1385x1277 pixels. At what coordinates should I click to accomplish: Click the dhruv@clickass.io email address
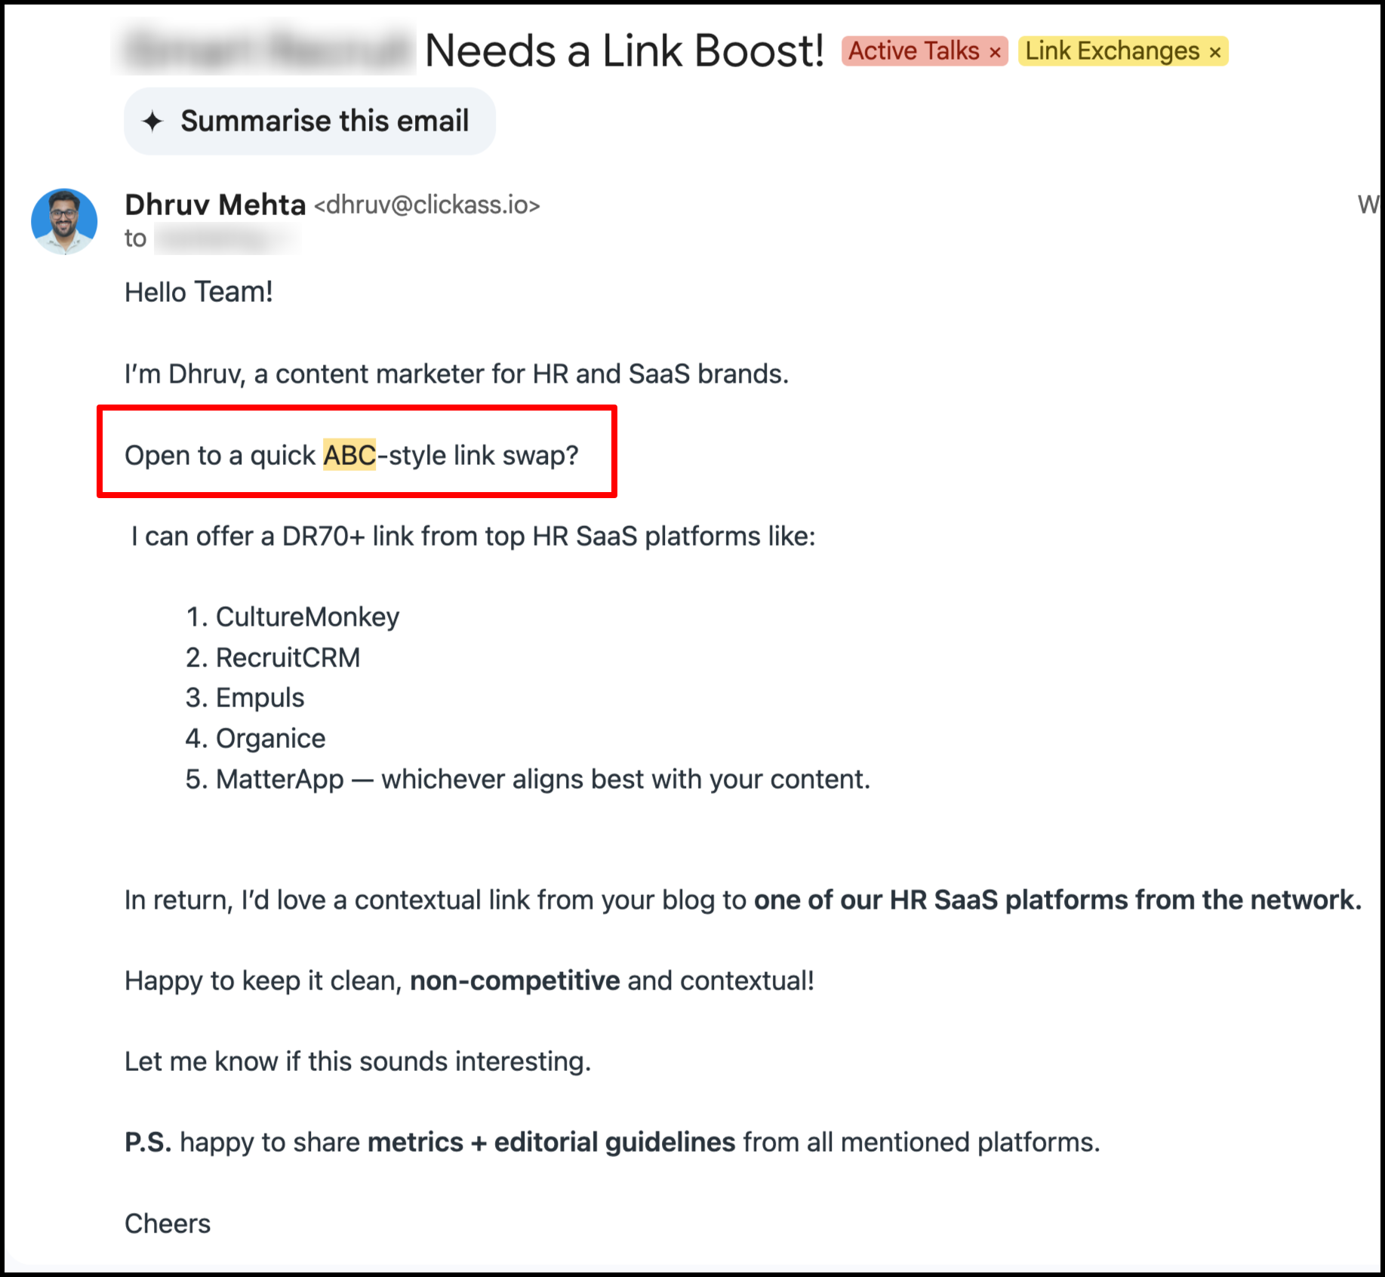tap(427, 205)
